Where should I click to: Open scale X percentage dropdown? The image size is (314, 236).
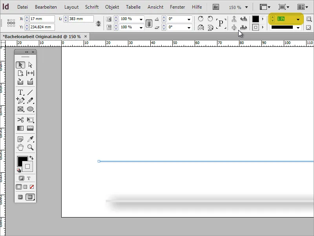click(x=141, y=19)
